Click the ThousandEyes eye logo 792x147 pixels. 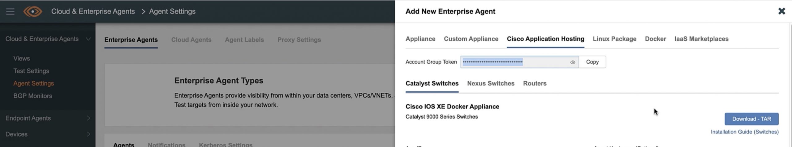33,11
